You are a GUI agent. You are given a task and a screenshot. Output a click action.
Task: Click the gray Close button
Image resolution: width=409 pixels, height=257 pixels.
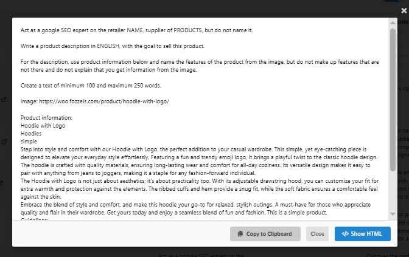[317, 234]
